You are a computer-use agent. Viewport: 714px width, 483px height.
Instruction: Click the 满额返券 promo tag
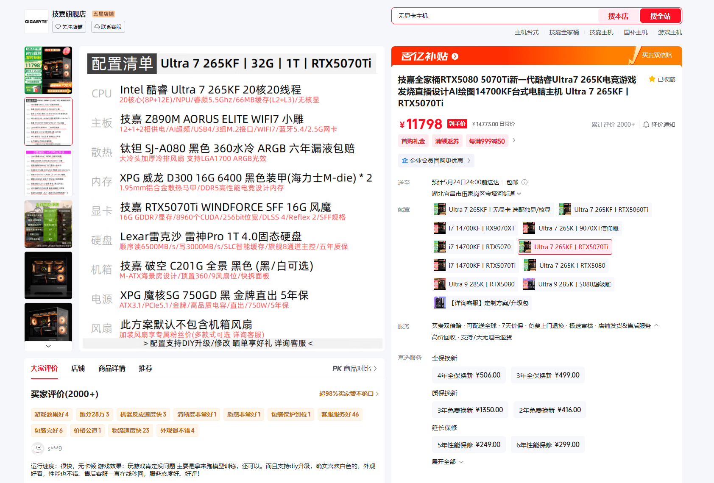coord(447,141)
